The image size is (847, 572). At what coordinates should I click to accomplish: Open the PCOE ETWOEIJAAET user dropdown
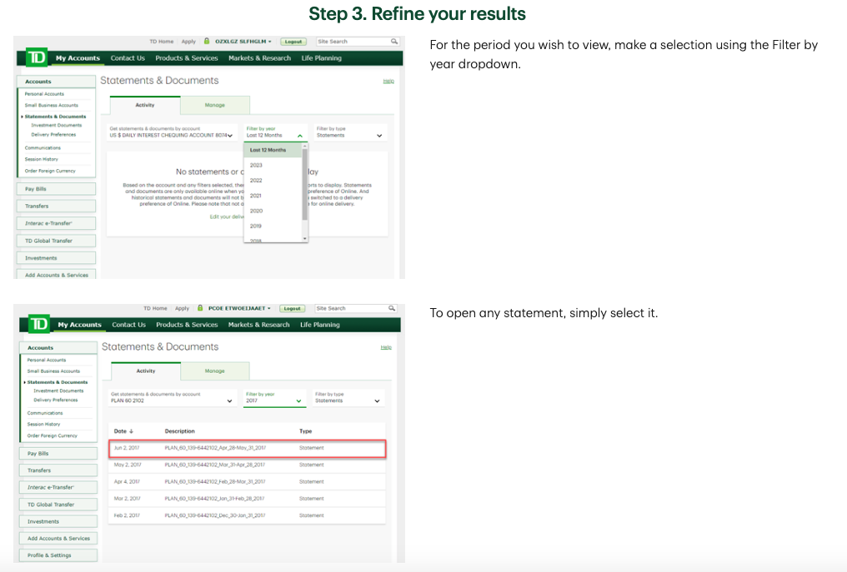(239, 308)
